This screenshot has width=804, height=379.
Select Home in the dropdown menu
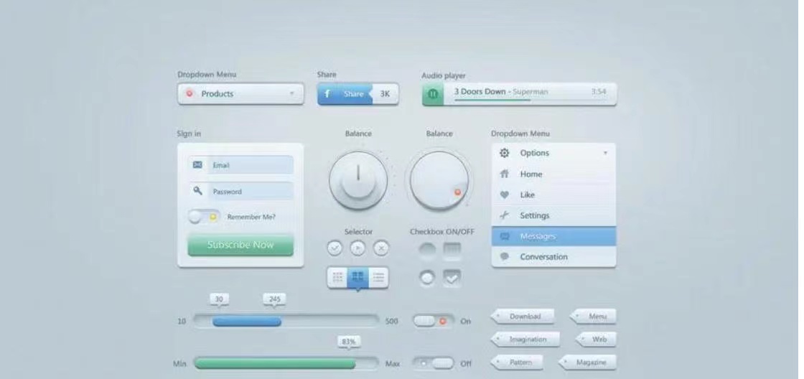(553, 174)
